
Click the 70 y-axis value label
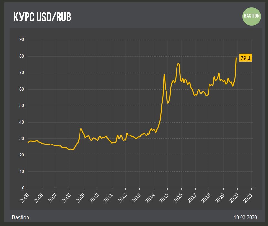(x=22, y=73)
